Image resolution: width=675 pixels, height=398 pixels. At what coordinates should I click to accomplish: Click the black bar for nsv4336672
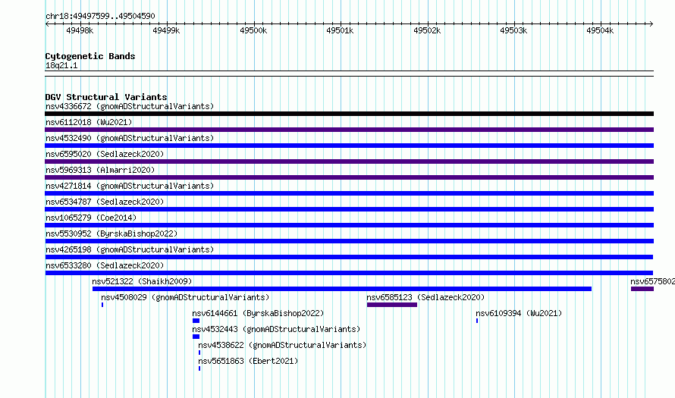click(x=349, y=114)
